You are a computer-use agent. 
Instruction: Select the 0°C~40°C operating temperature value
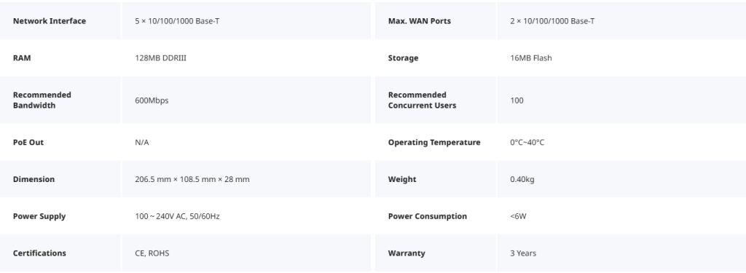527,142
